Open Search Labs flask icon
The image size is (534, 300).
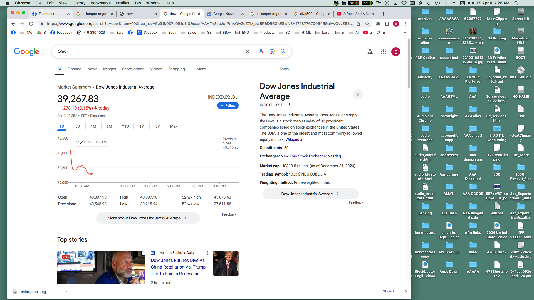[x=370, y=52]
